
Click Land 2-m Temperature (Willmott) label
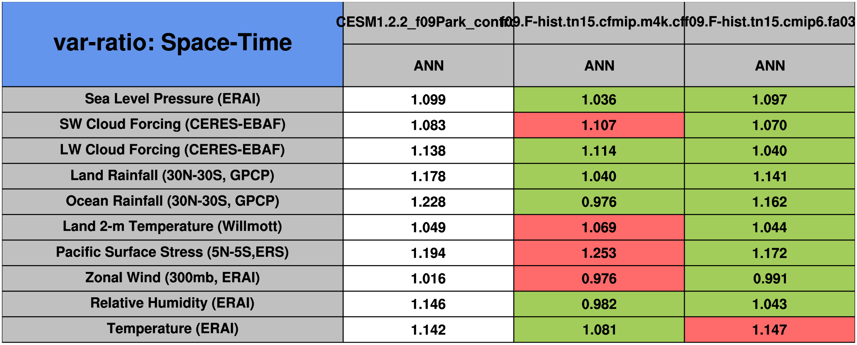173,227
